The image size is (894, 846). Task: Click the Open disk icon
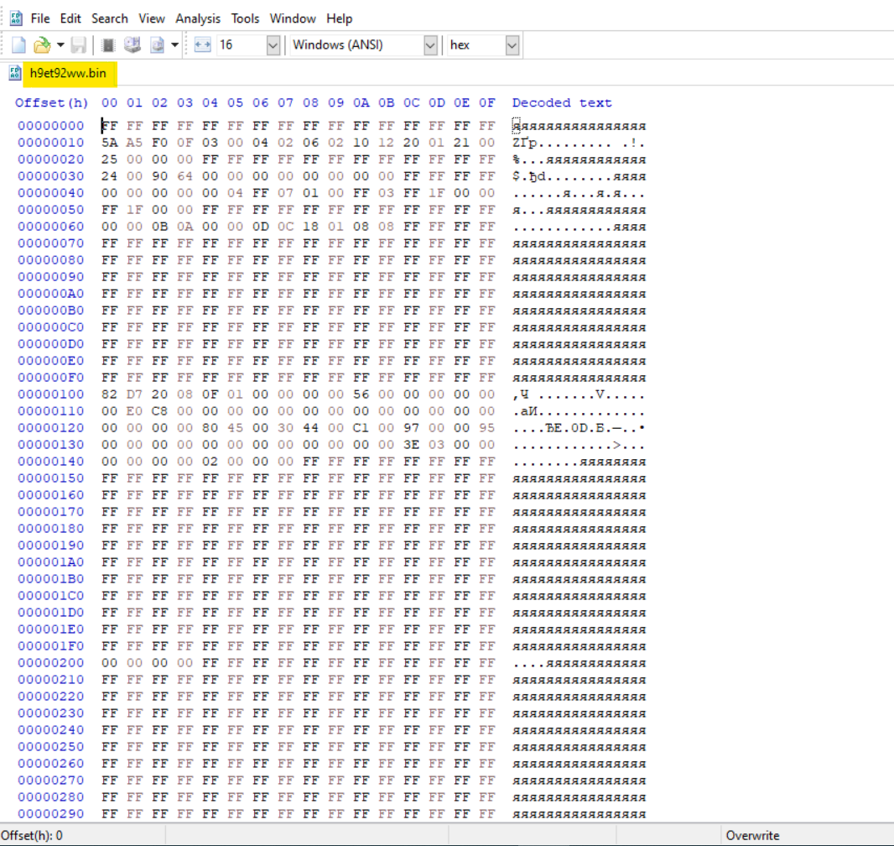[x=132, y=45]
